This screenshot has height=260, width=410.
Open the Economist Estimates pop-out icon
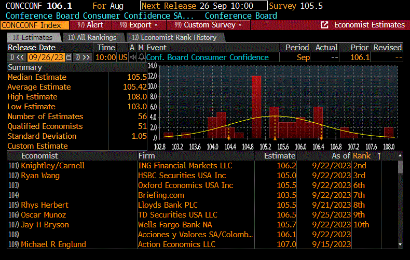click(324, 25)
